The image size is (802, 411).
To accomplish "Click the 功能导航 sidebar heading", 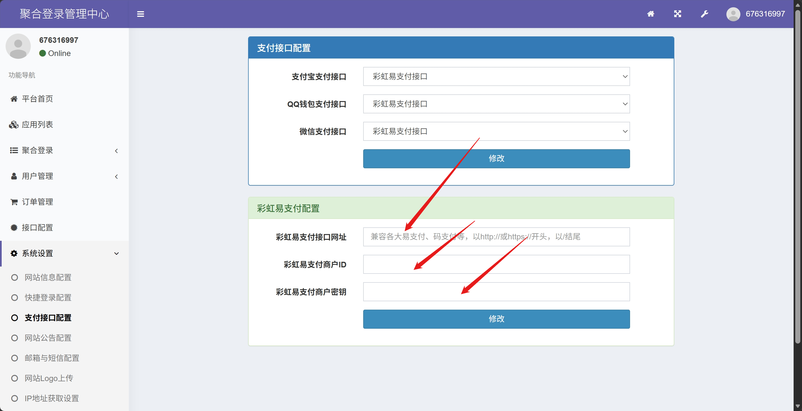I will (22, 75).
